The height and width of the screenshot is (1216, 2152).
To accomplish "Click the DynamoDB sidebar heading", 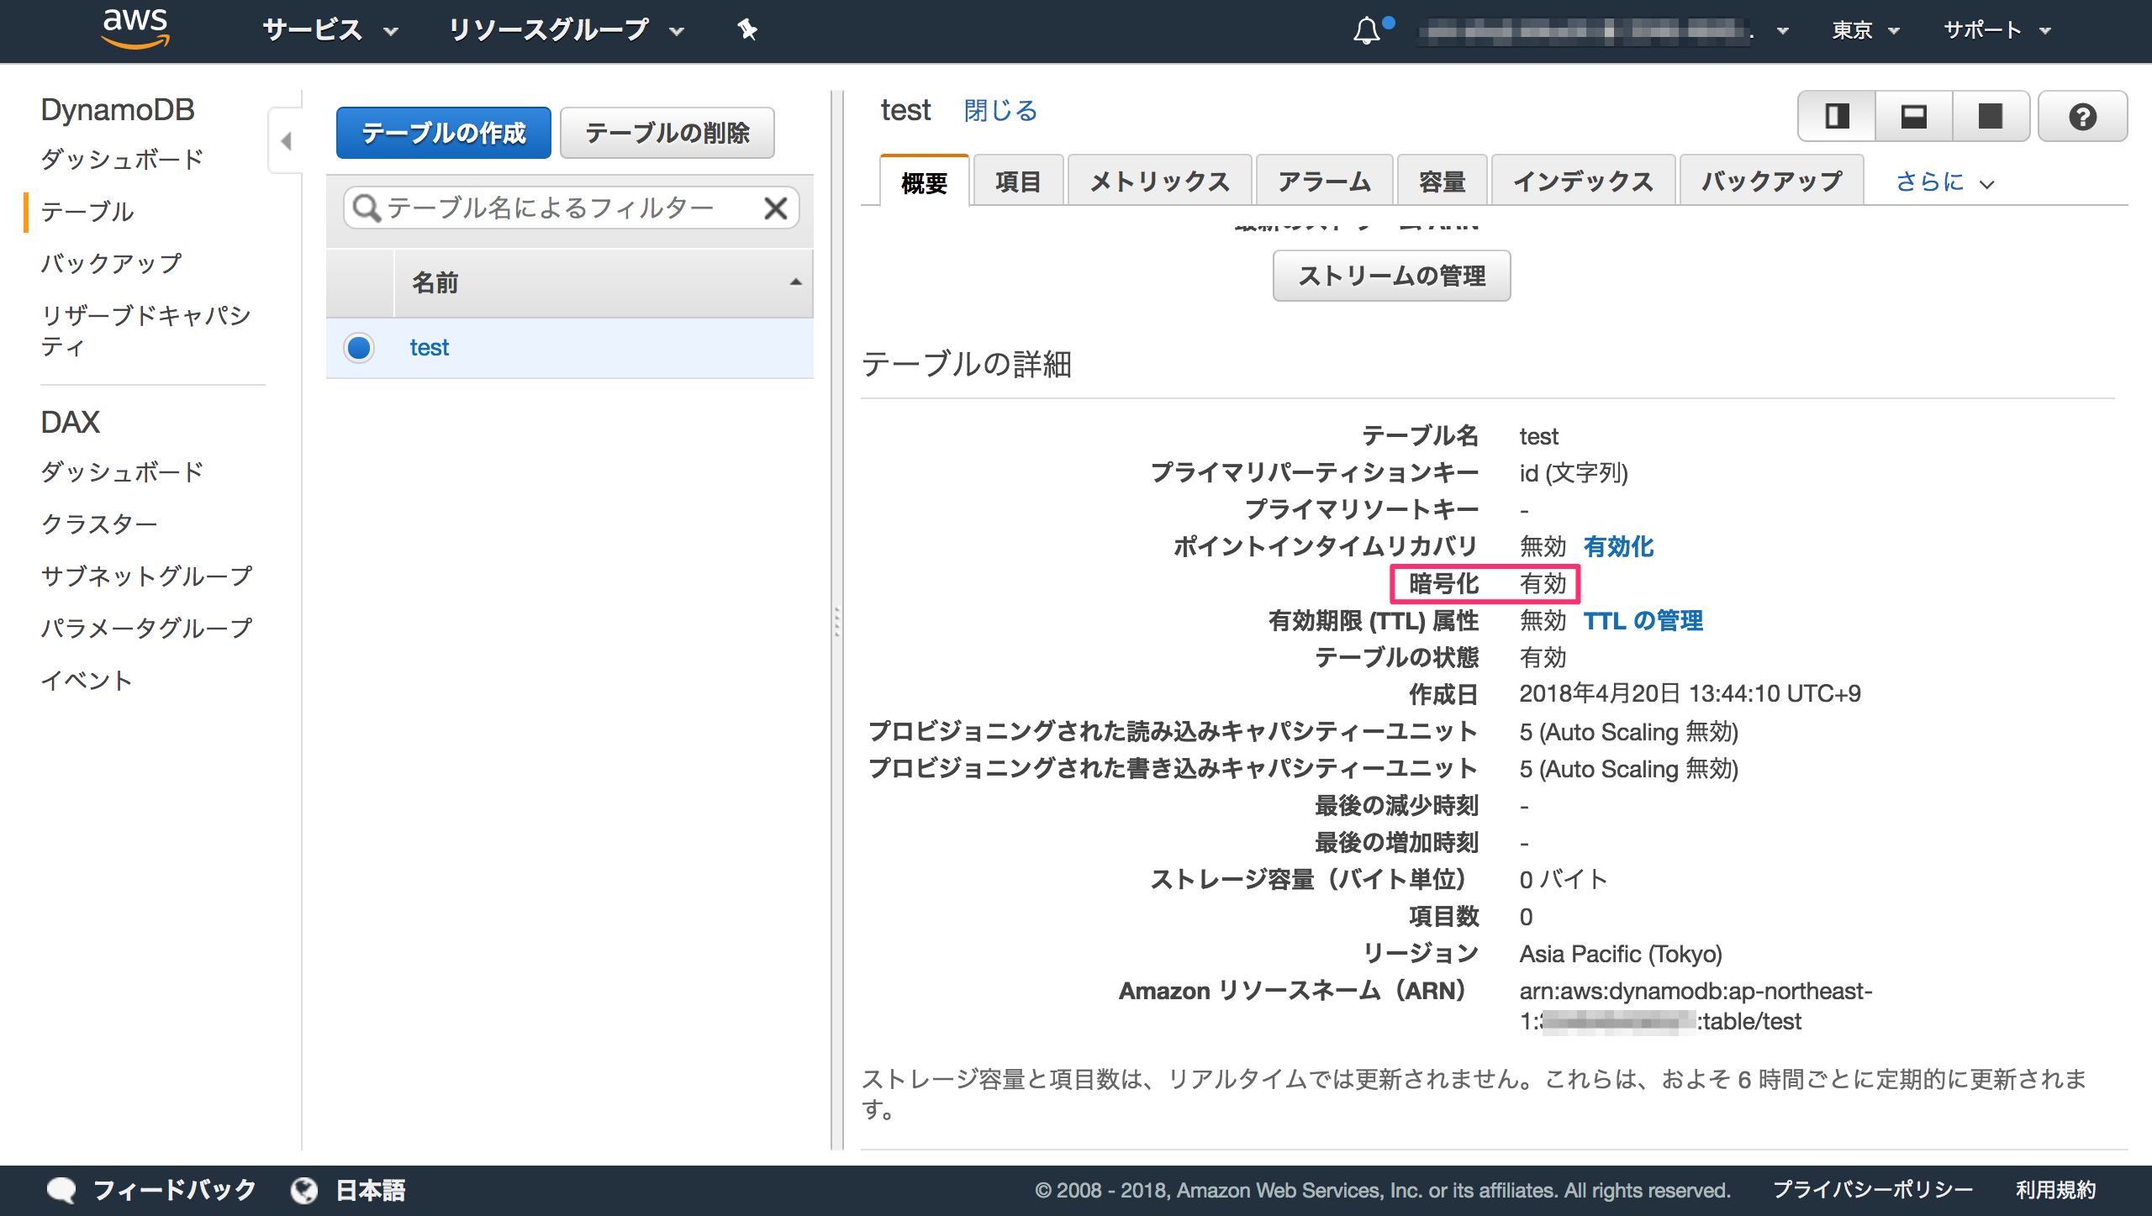I will coord(118,110).
